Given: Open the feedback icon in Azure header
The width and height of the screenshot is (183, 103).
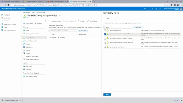Looking at the screenshot, I should coord(160,9).
